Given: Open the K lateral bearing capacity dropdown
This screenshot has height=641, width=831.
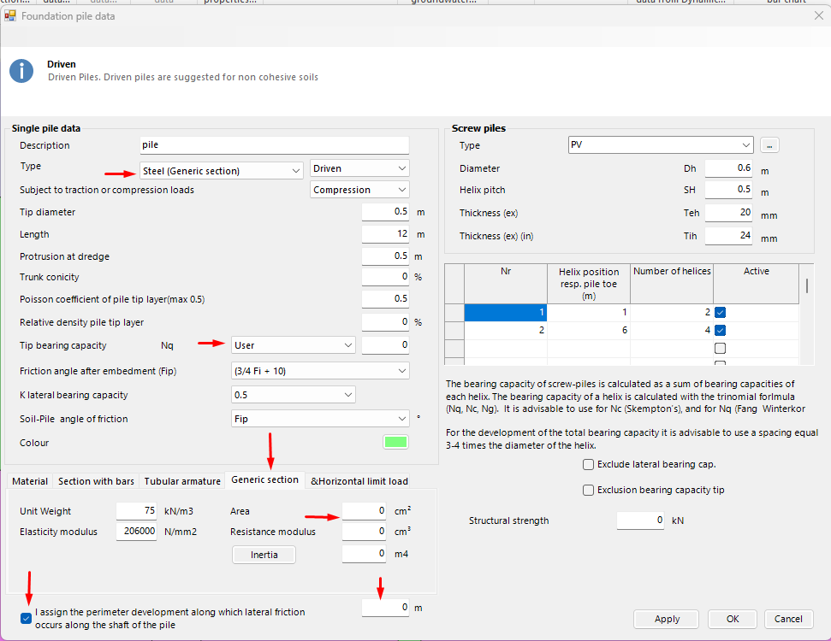Looking at the screenshot, I should coord(293,395).
